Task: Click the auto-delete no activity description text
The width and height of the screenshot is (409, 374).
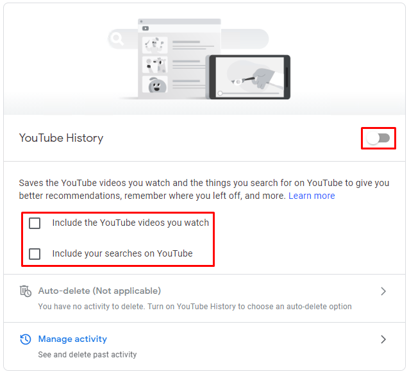Action: click(195, 307)
